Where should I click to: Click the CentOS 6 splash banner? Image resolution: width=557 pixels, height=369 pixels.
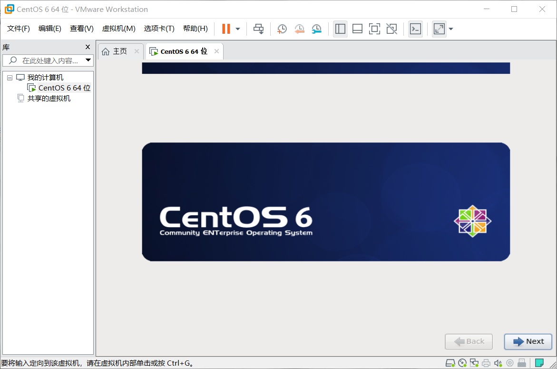(x=326, y=202)
